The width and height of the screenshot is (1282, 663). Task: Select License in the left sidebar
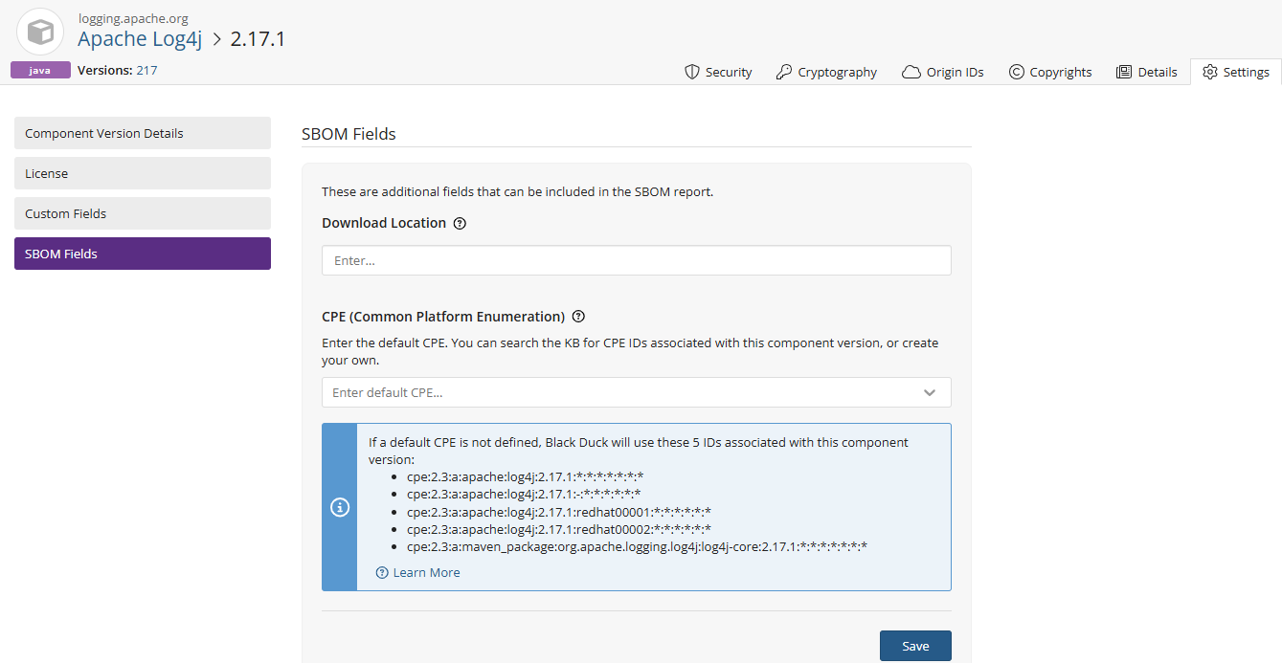[x=142, y=173]
